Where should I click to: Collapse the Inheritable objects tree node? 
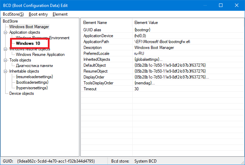point(6,71)
